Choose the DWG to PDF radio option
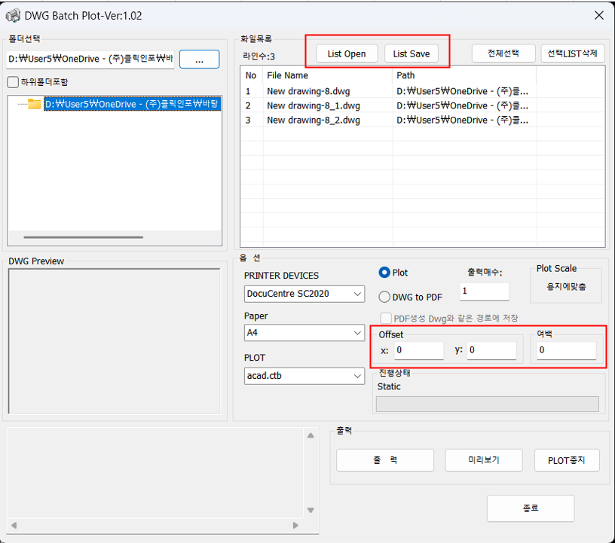Screen dimensions: 615x543 point(384,297)
